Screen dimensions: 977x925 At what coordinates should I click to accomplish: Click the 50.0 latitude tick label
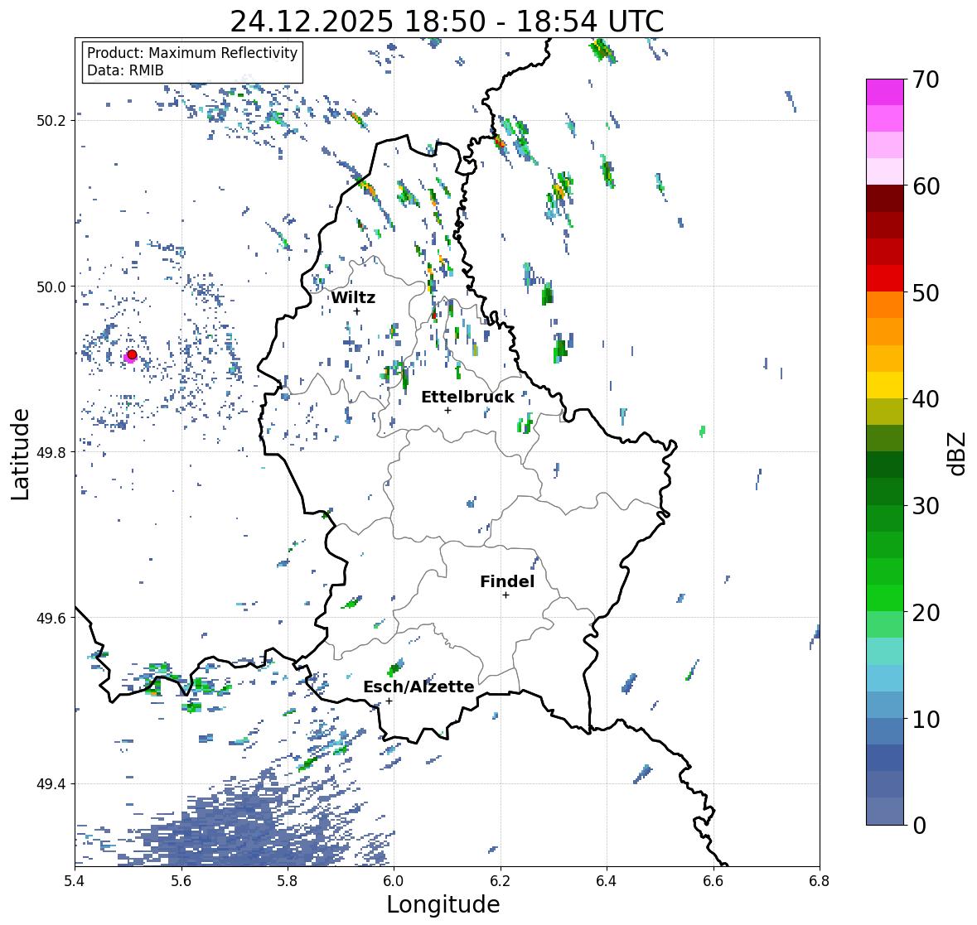tap(51, 287)
